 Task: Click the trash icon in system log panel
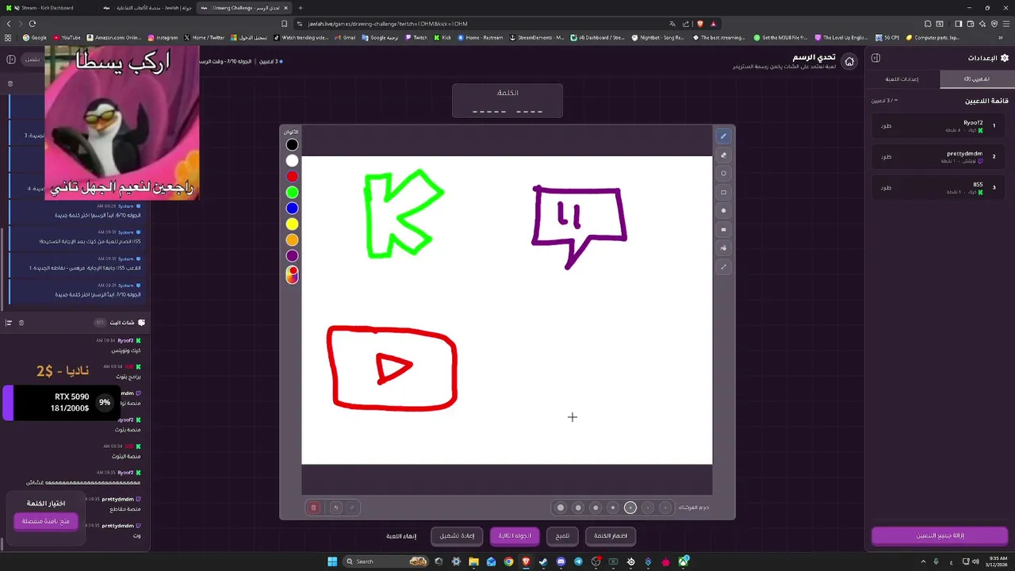[10, 83]
